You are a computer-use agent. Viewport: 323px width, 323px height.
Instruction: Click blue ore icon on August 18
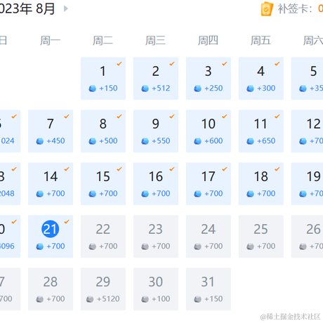(x=251, y=194)
